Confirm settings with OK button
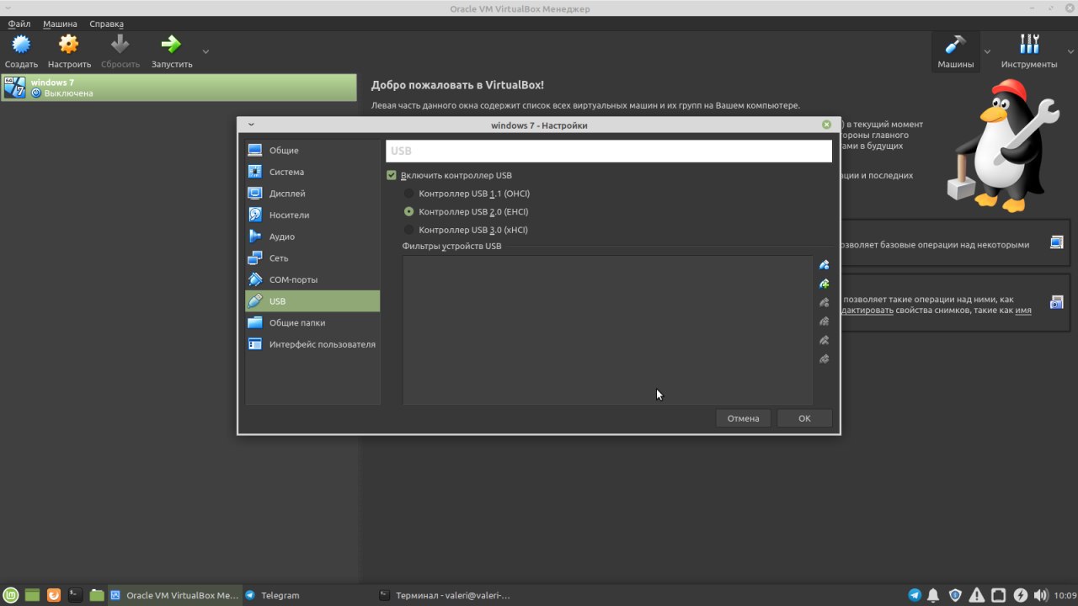 click(804, 418)
